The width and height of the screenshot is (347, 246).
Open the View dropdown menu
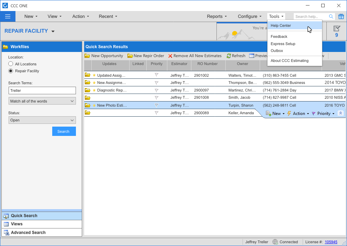54,17
